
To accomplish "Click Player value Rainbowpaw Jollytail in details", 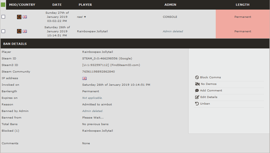I will point(98,52).
